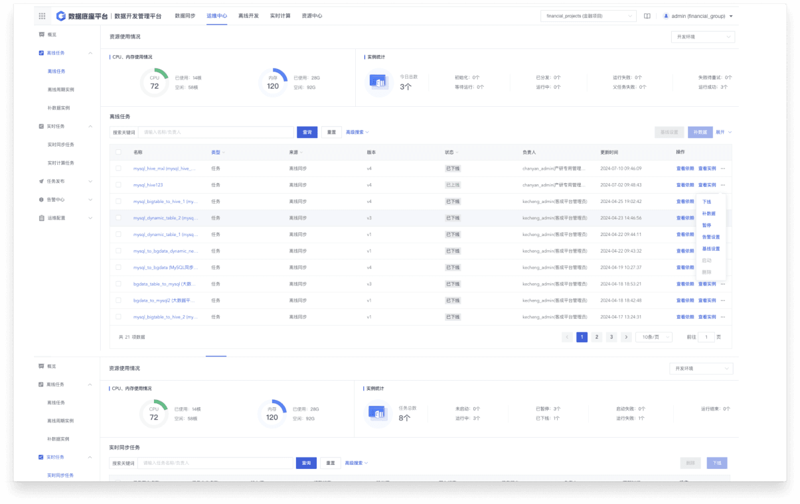Click the 数据底座平台 logo icon
Screen dimensions: 800x504
[x=61, y=16]
